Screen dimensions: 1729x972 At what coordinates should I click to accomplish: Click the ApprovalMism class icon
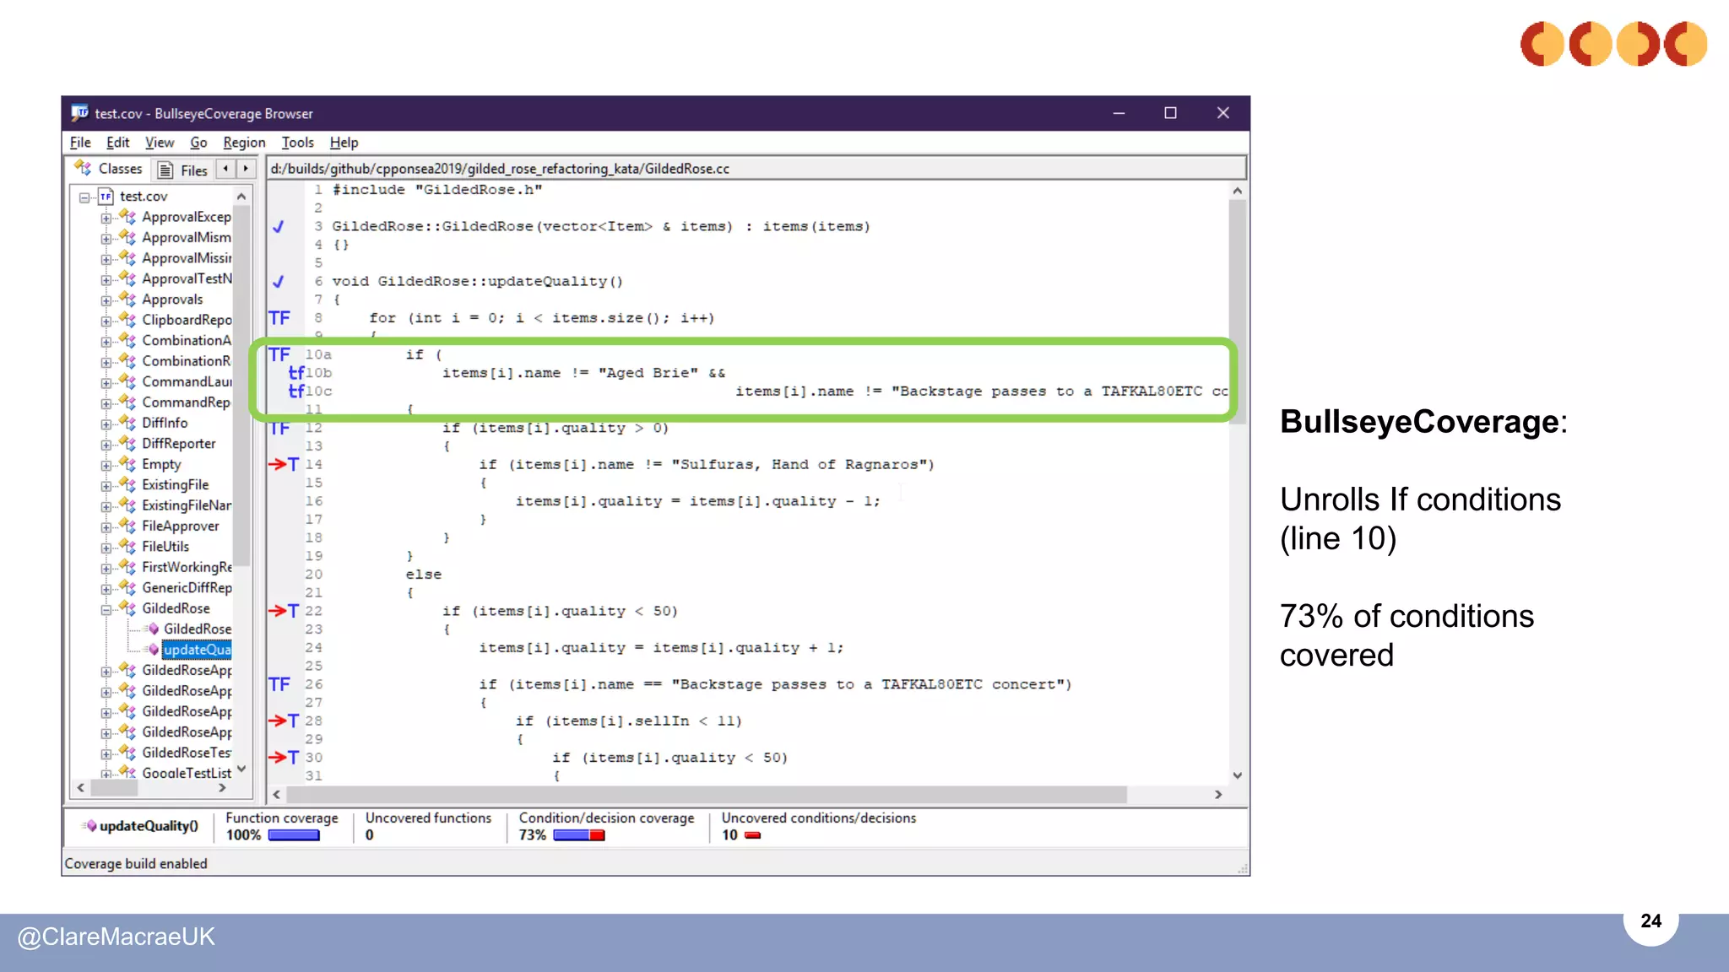click(x=127, y=237)
